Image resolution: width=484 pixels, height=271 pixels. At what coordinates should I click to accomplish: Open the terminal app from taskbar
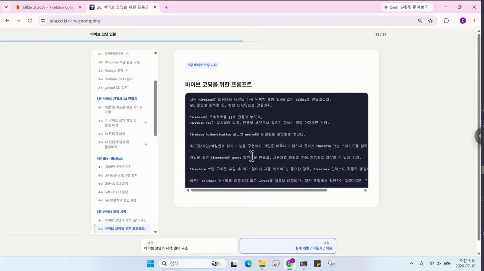[x=304, y=264]
